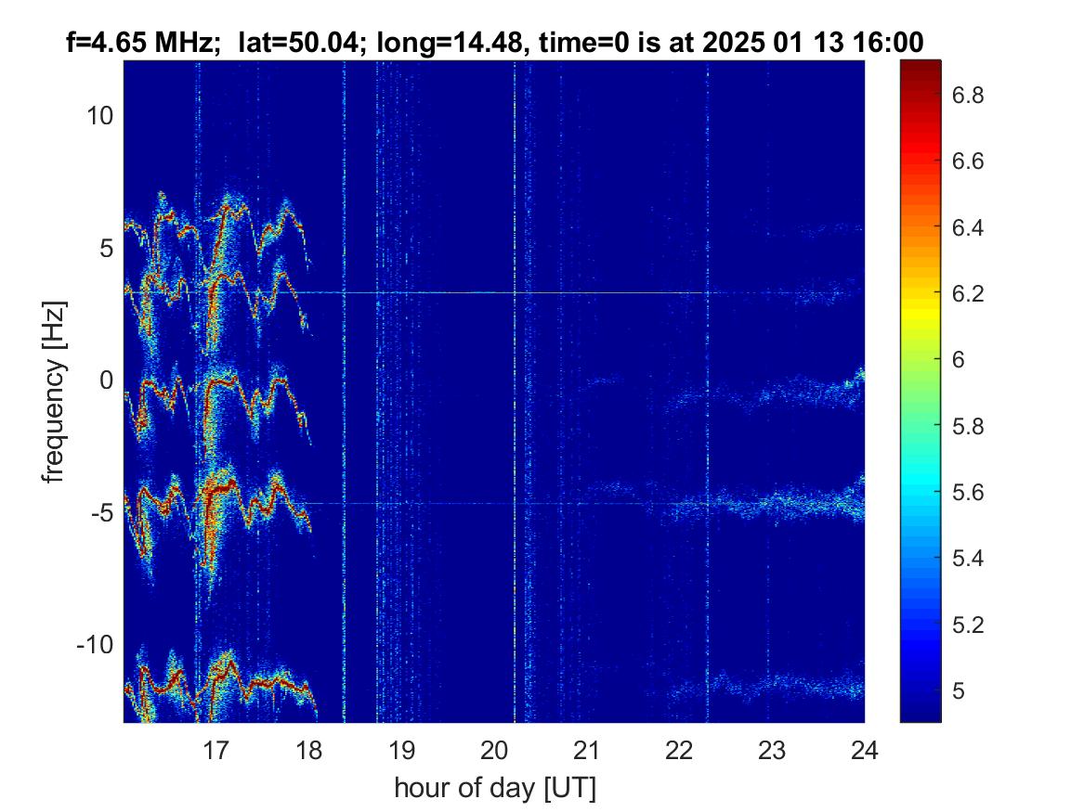Click the x-axis tick label 18
Image resolution: width=1084 pixels, height=812 pixels.
(x=308, y=750)
